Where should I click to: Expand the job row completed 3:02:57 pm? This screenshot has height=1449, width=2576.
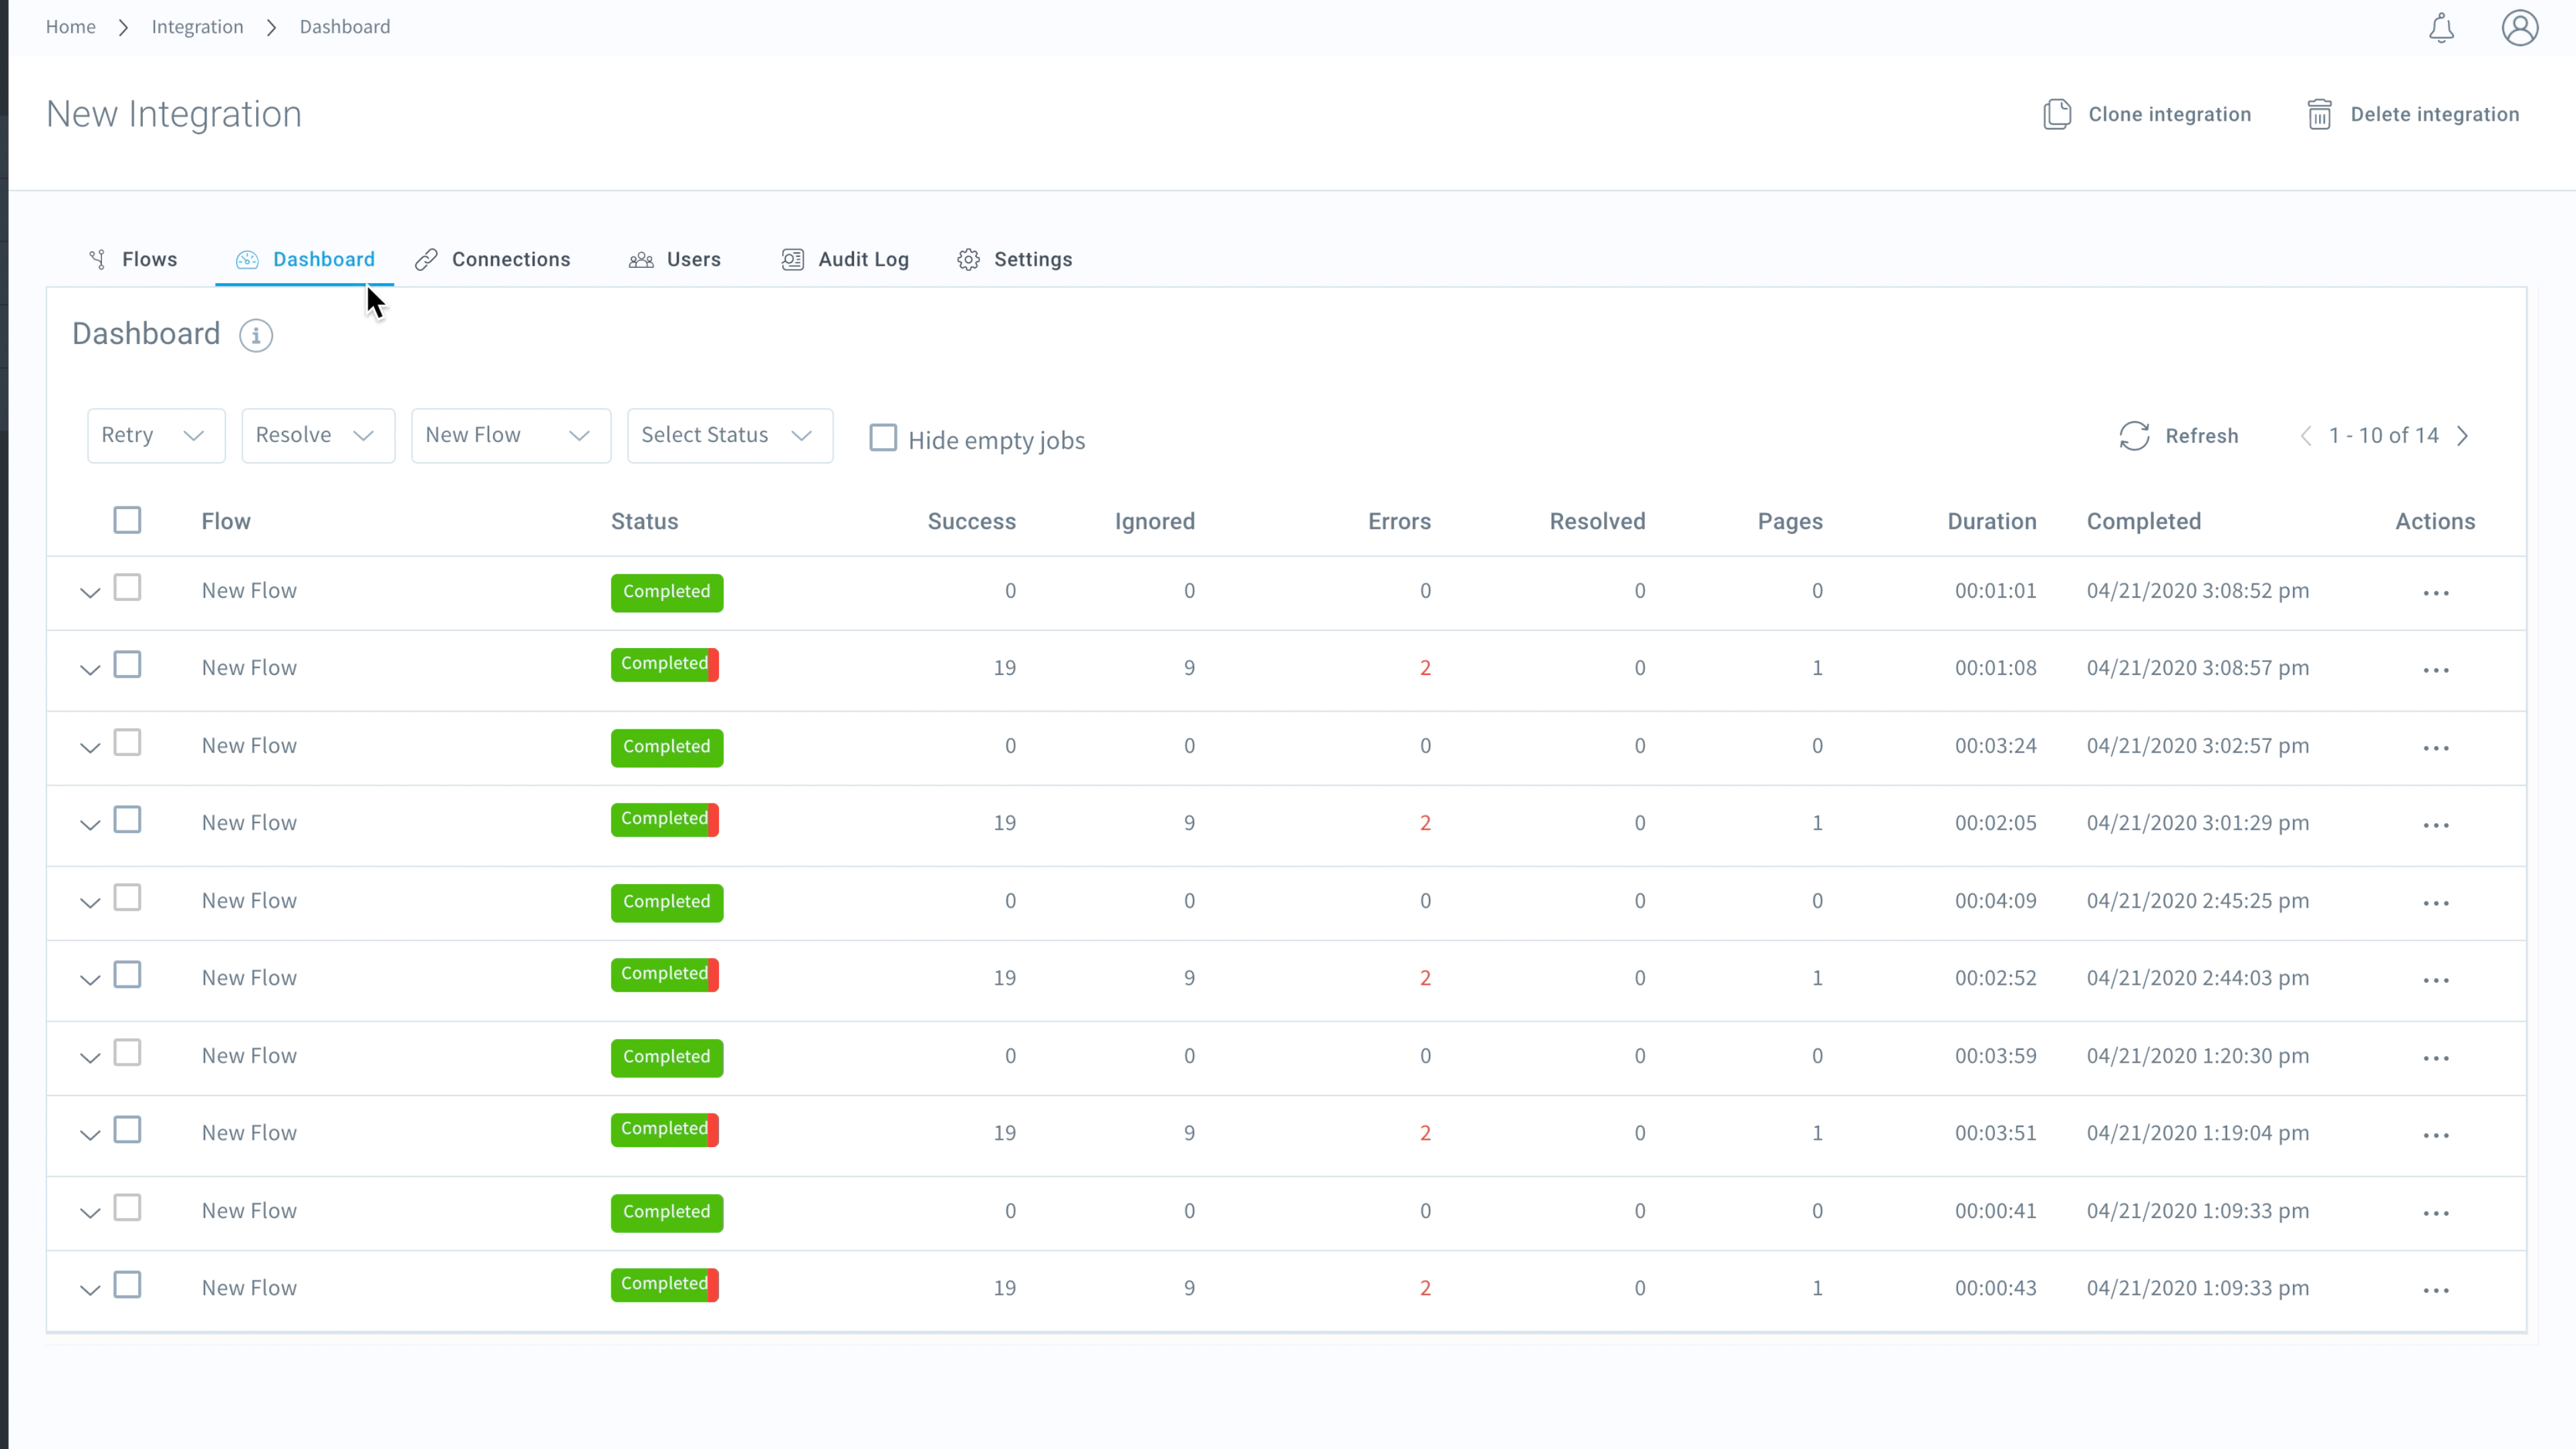pos(90,748)
